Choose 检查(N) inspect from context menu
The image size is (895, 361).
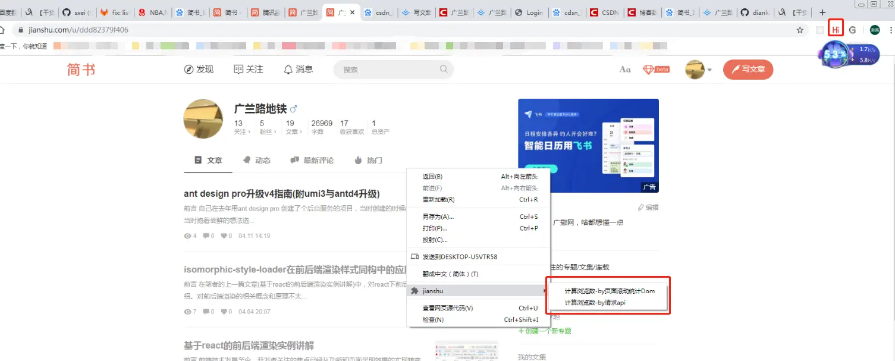(479, 320)
